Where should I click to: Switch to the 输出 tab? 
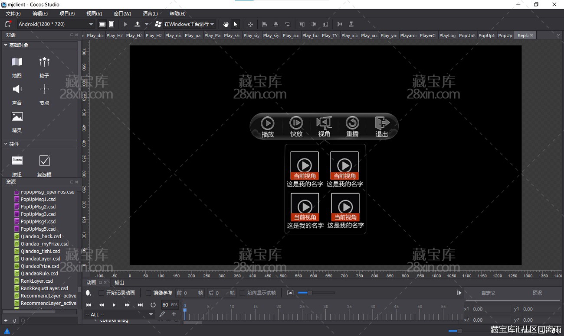[119, 282]
